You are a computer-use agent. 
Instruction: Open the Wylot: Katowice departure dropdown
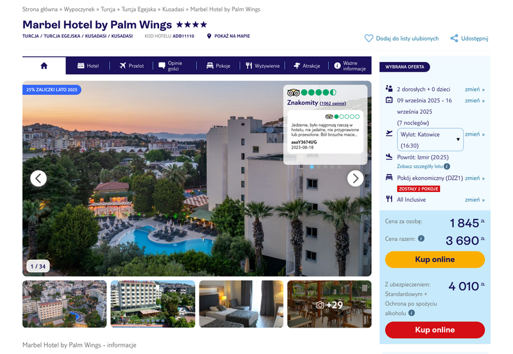pos(430,140)
